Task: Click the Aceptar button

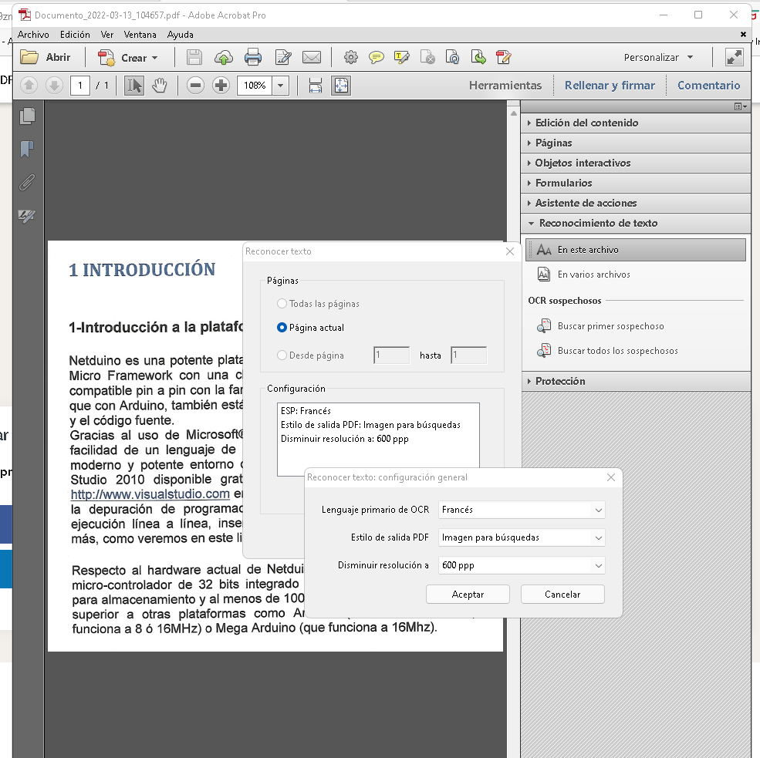Action: coord(468,595)
